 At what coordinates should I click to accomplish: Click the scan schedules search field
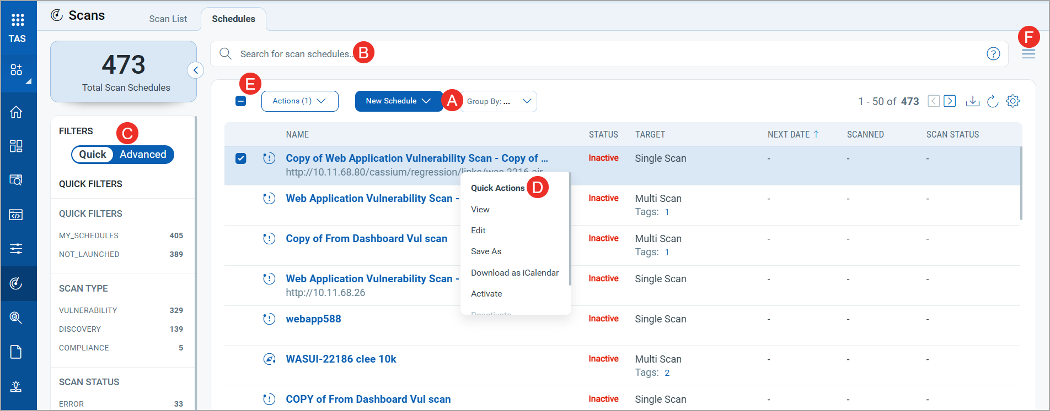[x=551, y=54]
